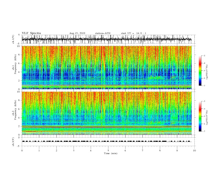Click the "-5" label on ch.2 color bar
Screen dimensions: 219x169
pyautogui.click(x=204, y=116)
